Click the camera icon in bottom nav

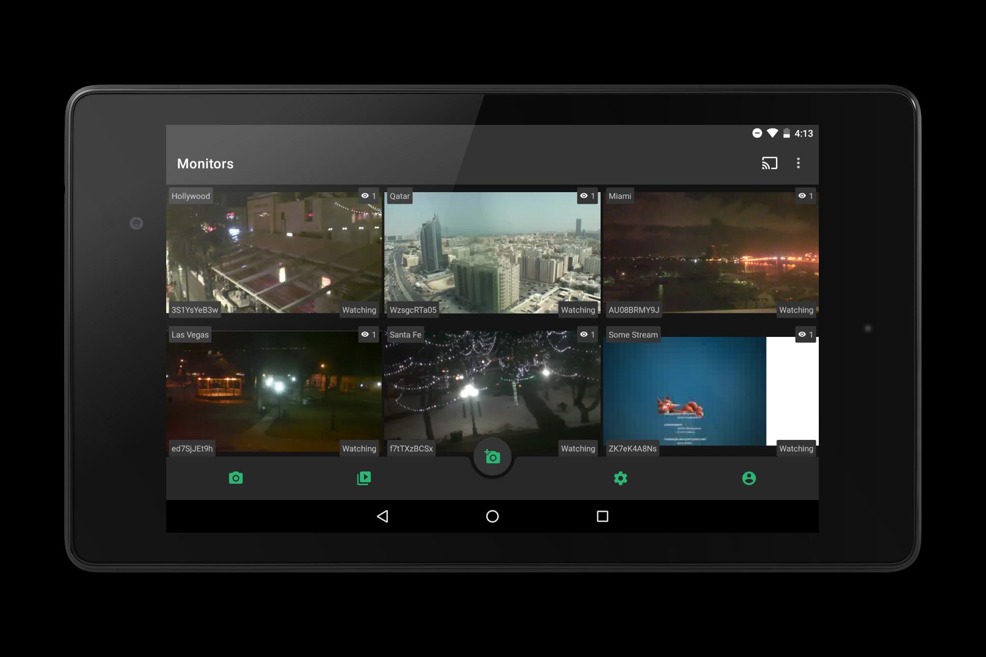[236, 478]
